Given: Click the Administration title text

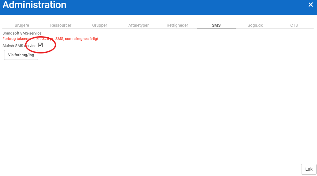Looking at the screenshot, I should pos(35,5).
